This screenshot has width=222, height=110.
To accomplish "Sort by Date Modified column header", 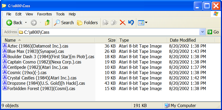I will pyautogui.click(x=183, y=40).
